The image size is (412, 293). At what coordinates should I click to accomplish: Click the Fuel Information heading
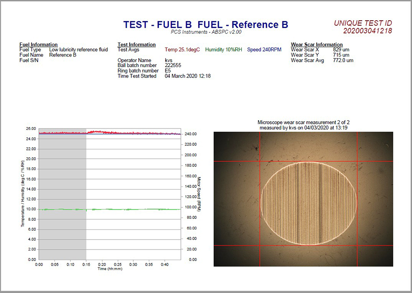click(38, 44)
